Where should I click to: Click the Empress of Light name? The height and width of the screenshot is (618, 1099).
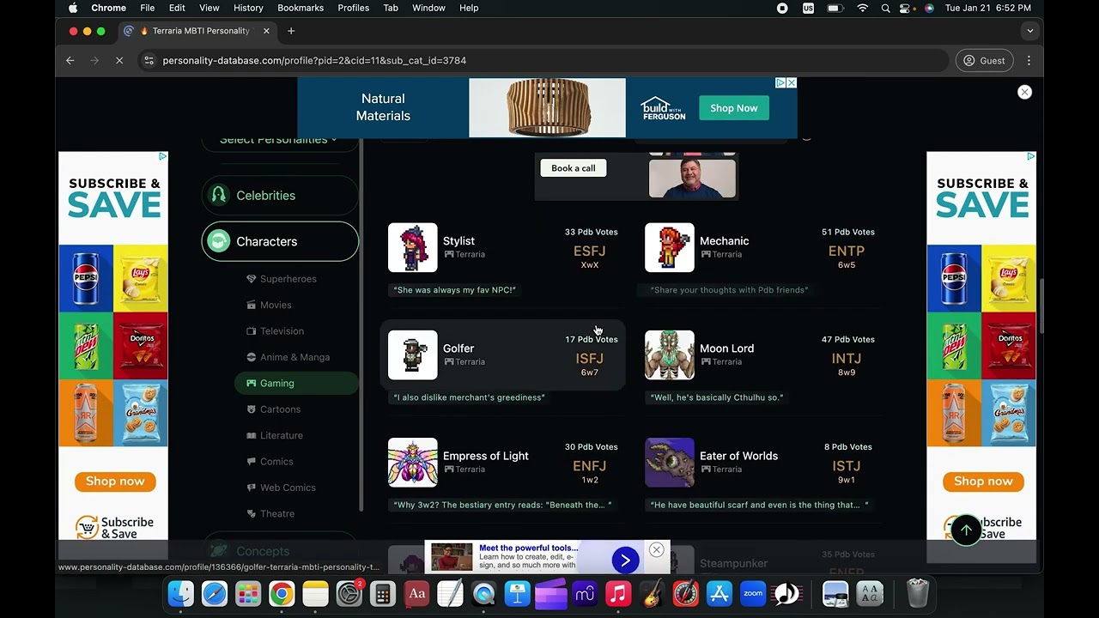point(486,456)
